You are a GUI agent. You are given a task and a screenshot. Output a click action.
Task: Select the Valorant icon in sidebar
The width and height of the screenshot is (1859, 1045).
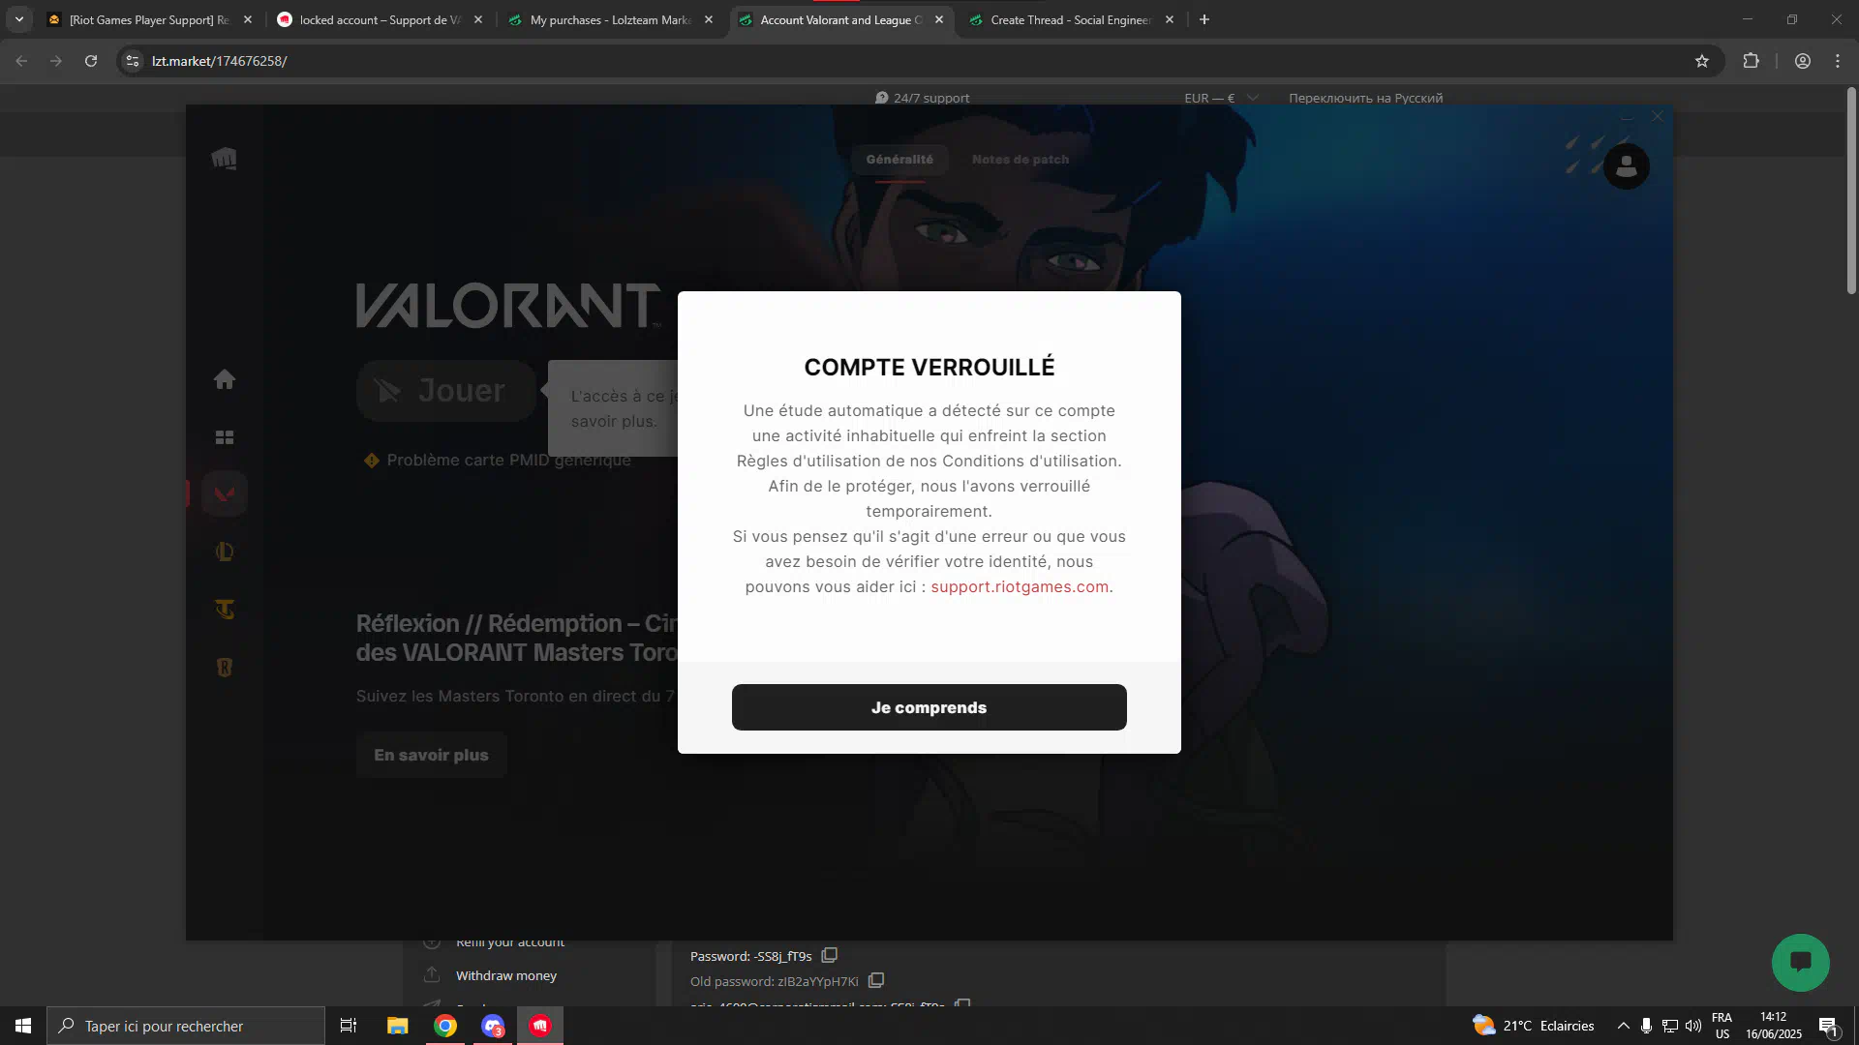pos(225,494)
